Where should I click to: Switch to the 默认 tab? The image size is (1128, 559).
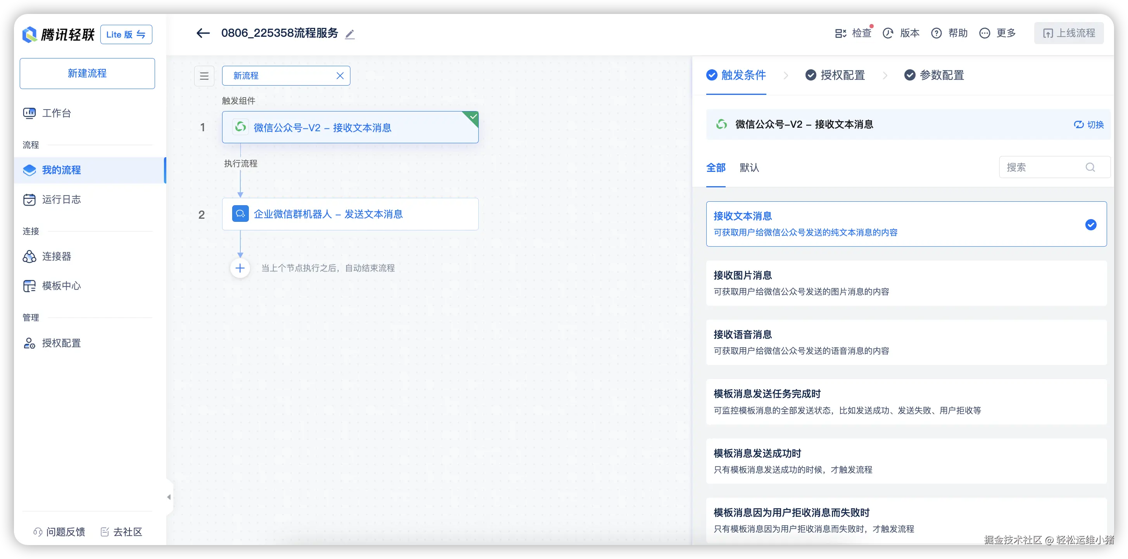[749, 168]
